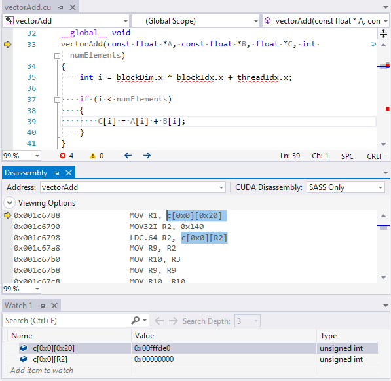Select the Watch 1 tab
Screen dimensions: 391x381
pyautogui.click(x=19, y=306)
